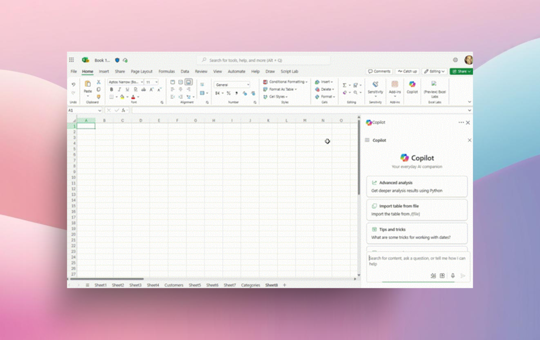Open the Customers sheet tab

[x=174, y=285]
